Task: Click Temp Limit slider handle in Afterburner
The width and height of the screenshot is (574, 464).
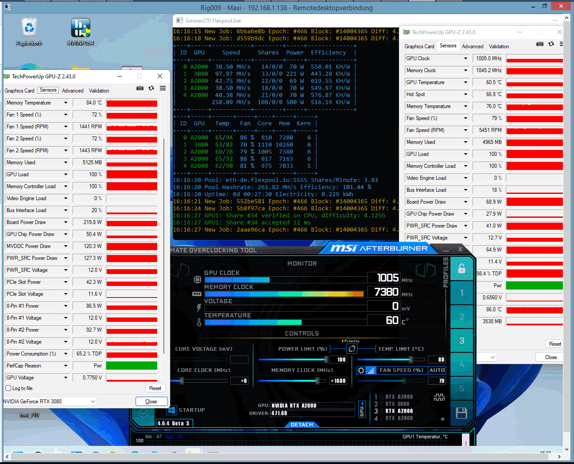Action: [411, 360]
